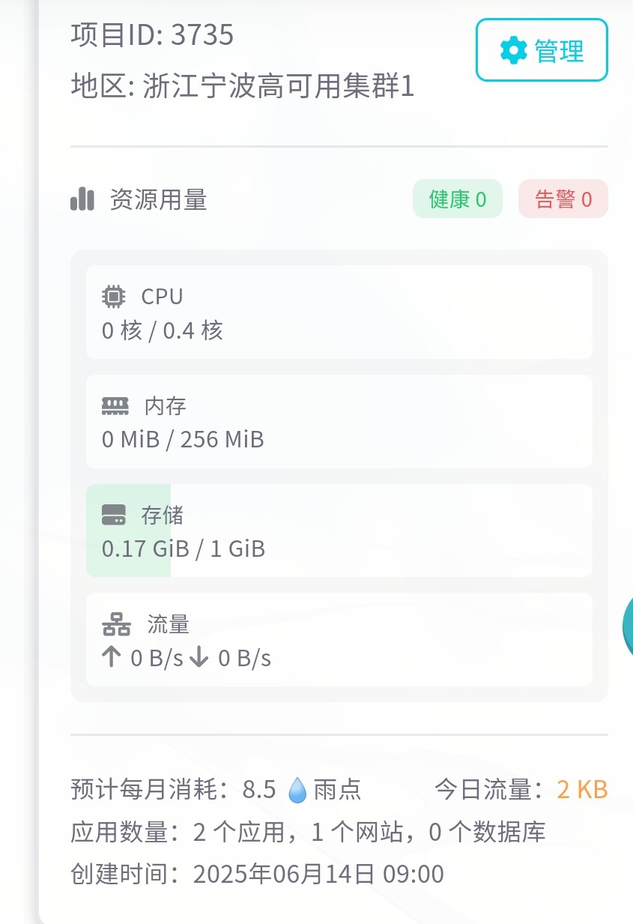The image size is (633, 924).
Task: Click the CPU chip icon
Action: (x=114, y=297)
